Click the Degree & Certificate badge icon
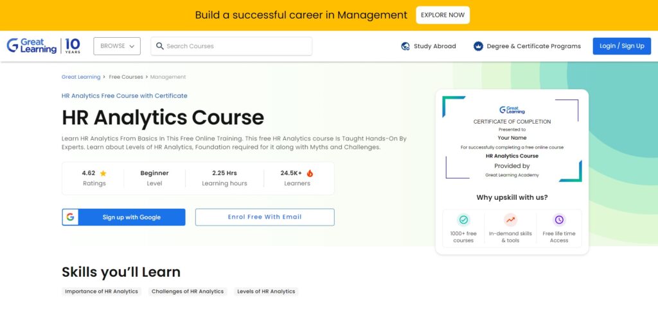658x314 pixels. pyautogui.click(x=478, y=46)
